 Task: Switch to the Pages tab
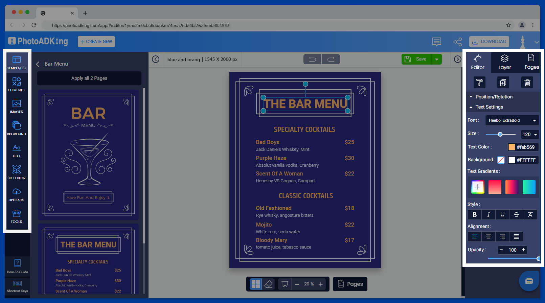tap(531, 62)
